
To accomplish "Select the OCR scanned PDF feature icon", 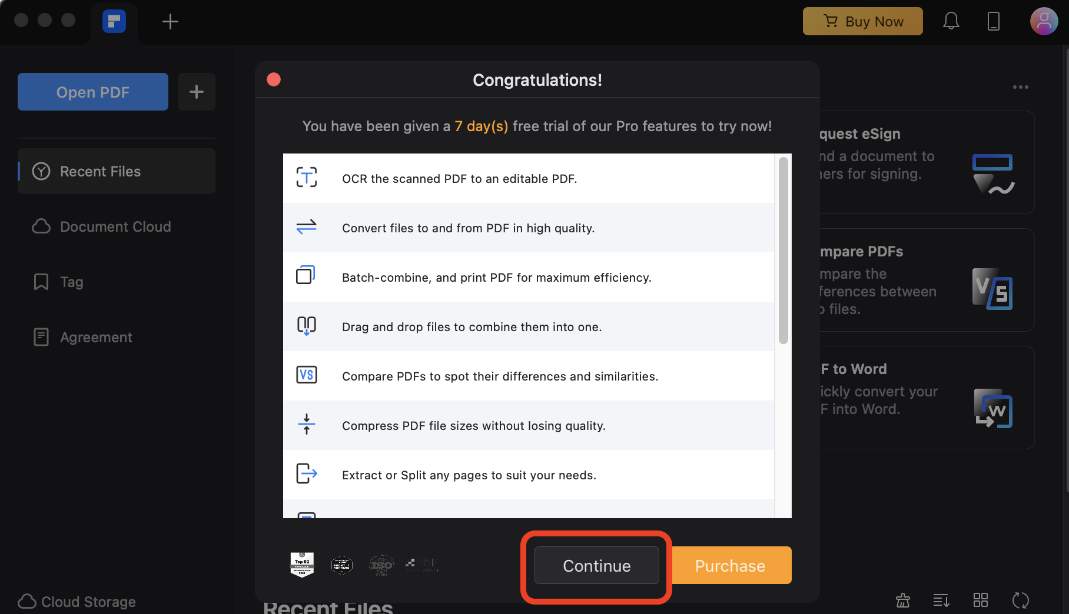I will (306, 178).
